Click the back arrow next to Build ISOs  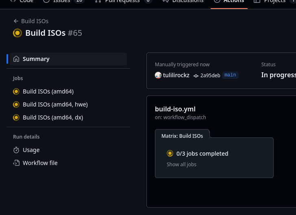click(16, 21)
